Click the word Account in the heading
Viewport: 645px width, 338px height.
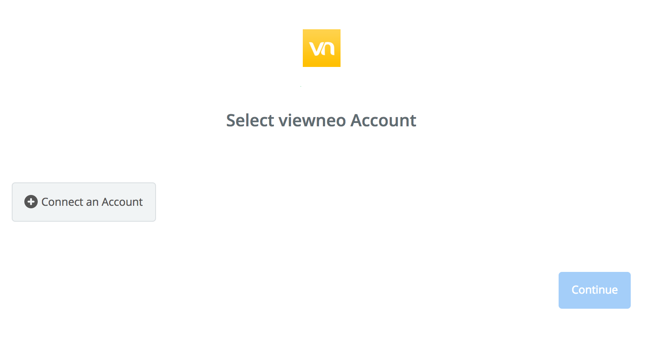(x=383, y=120)
